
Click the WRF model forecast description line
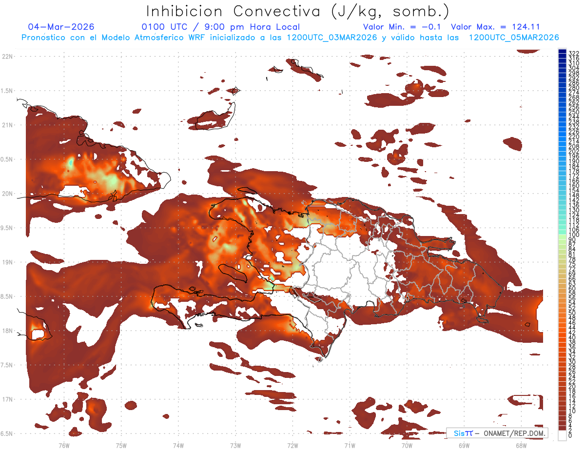pos(290,37)
